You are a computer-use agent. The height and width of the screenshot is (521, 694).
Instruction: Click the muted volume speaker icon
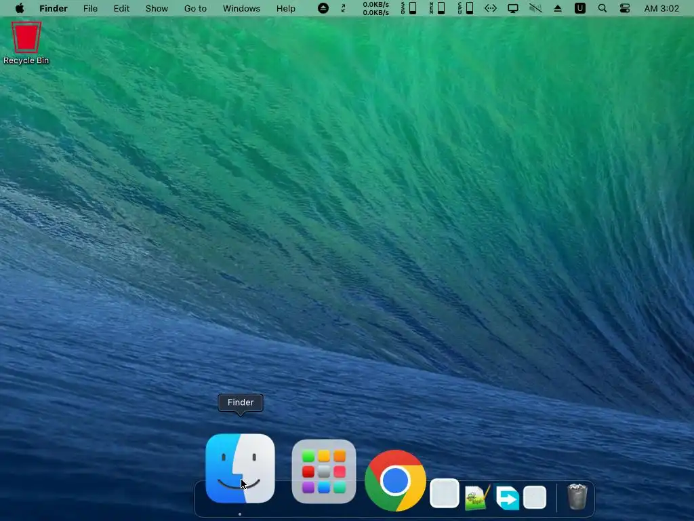click(x=535, y=8)
